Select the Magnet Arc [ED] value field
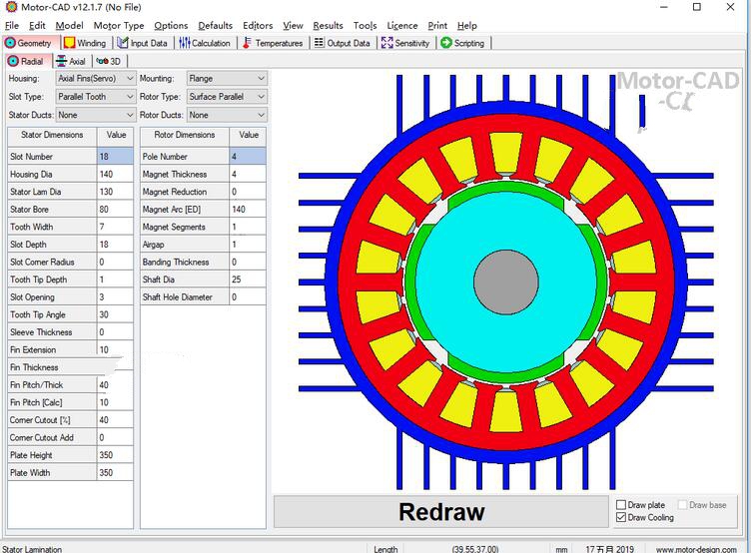752x553 pixels. (248, 209)
